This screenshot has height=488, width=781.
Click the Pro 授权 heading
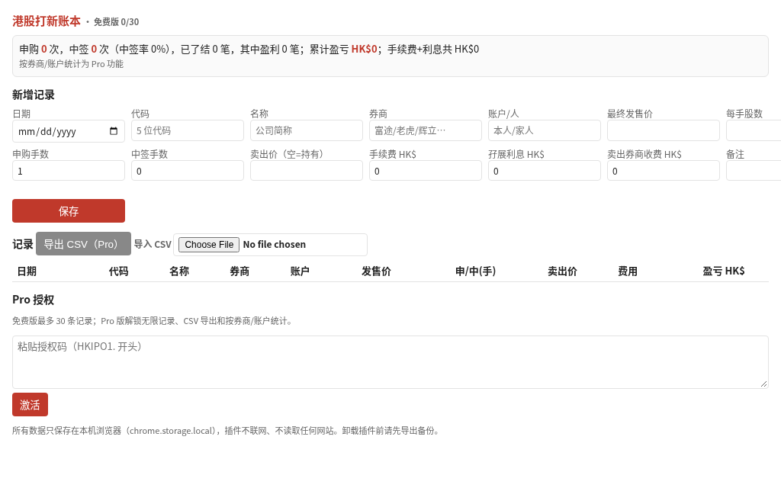coord(34,299)
